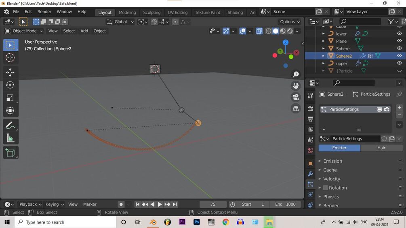406x228 pixels.
Task: Open World properties tab
Action: [310, 151]
